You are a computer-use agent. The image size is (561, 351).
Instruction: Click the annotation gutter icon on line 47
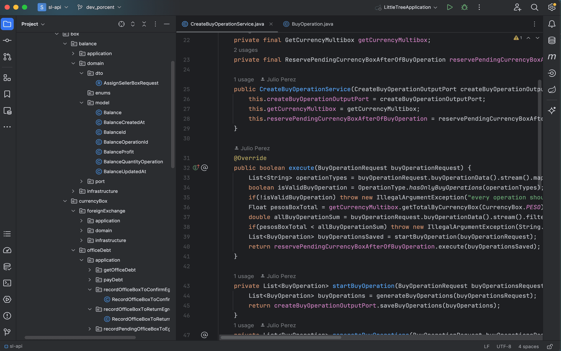(x=205, y=335)
